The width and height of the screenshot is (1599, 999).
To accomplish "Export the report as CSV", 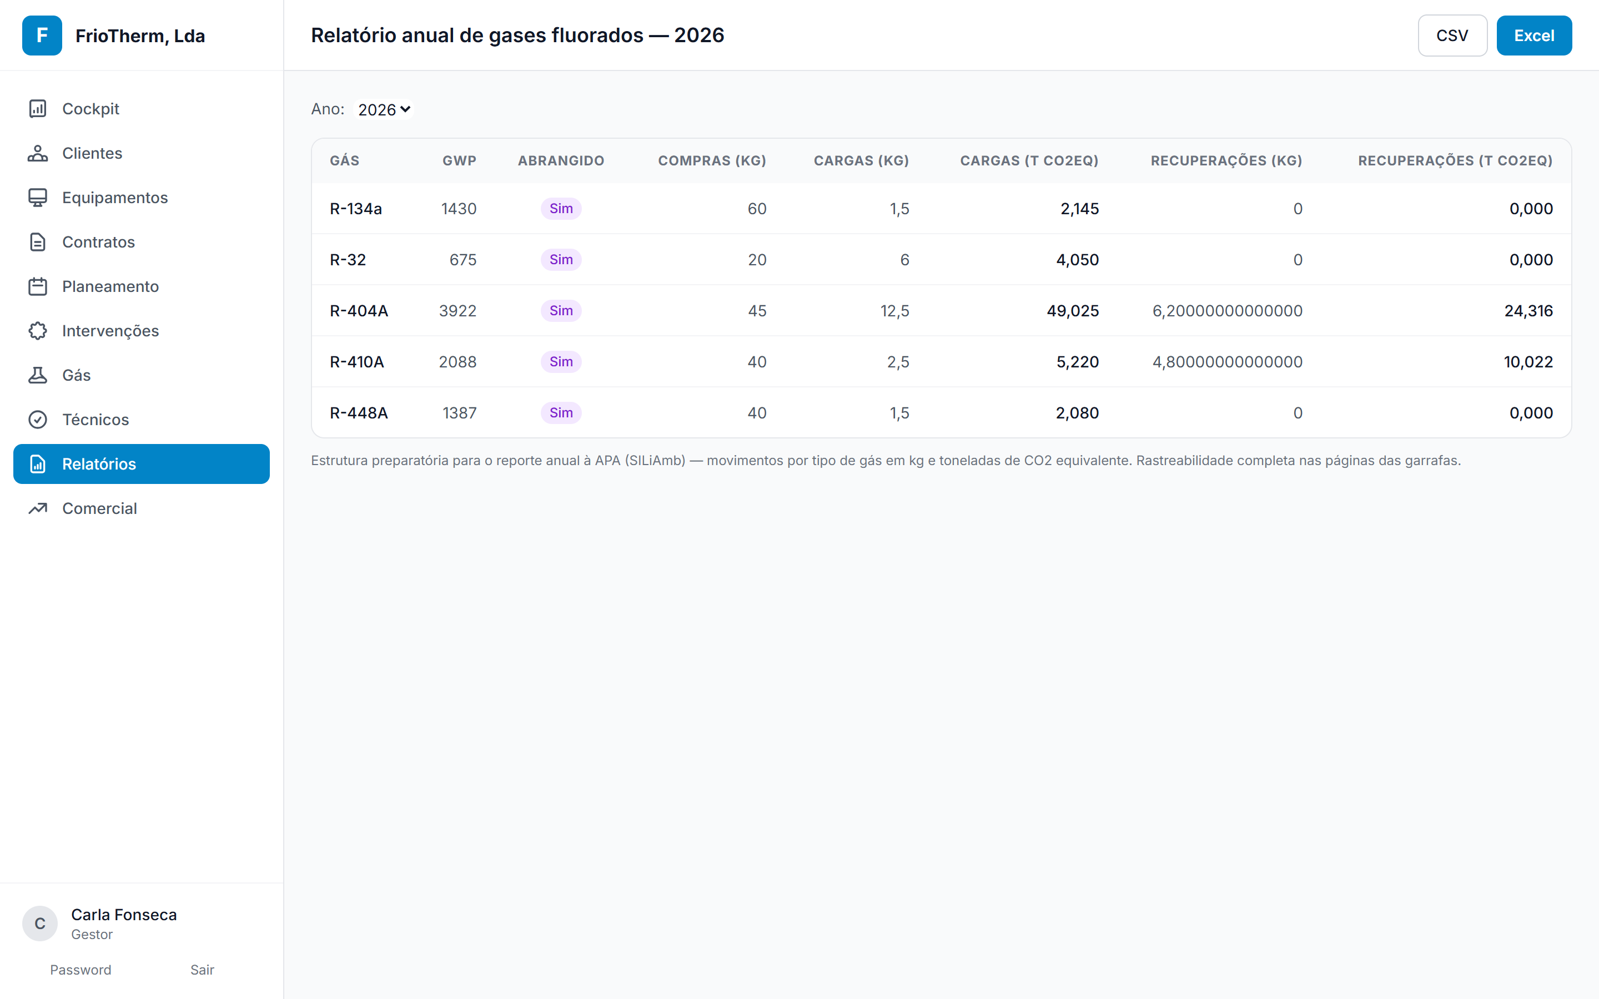I will (1452, 35).
